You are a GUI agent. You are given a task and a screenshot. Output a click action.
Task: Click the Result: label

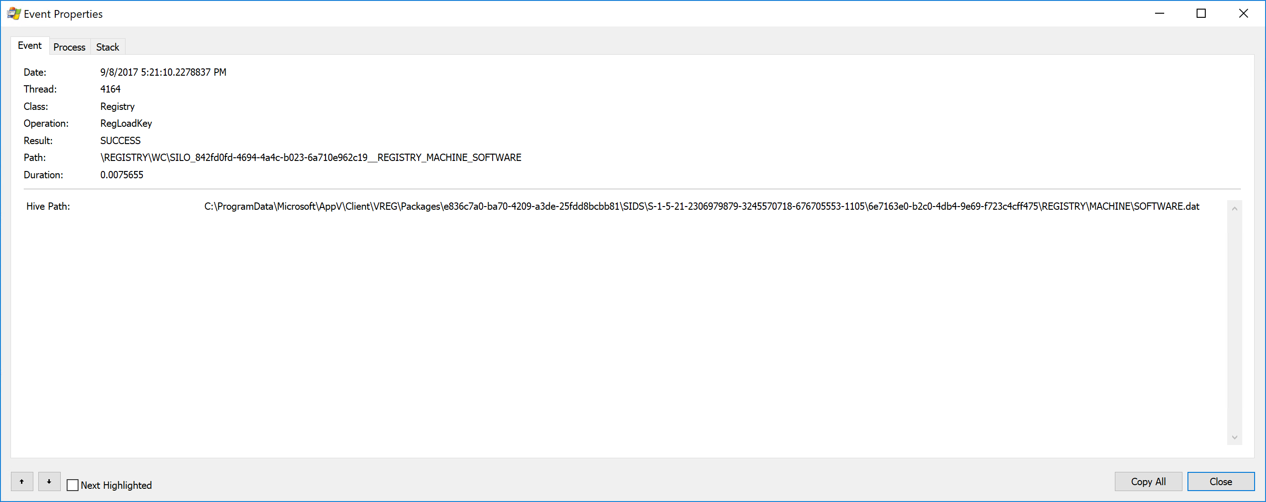(x=38, y=141)
